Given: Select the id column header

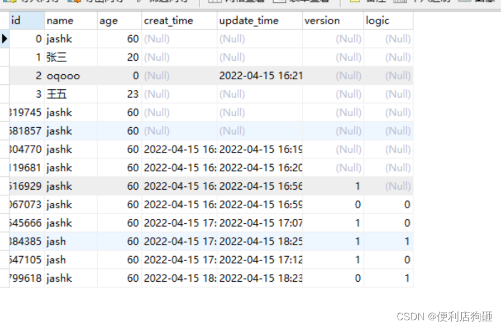Looking at the screenshot, I should pyautogui.click(x=27, y=21).
